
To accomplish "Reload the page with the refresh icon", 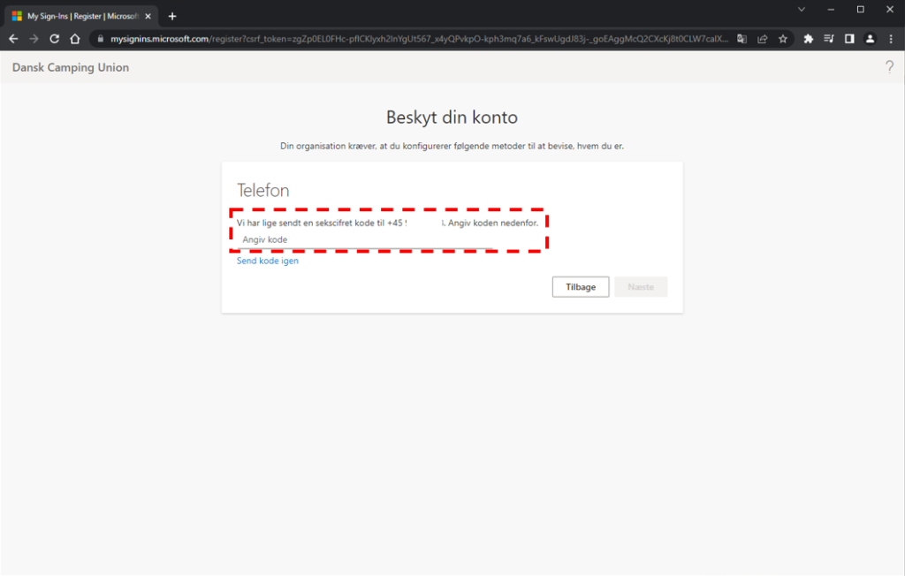I will 55,39.
